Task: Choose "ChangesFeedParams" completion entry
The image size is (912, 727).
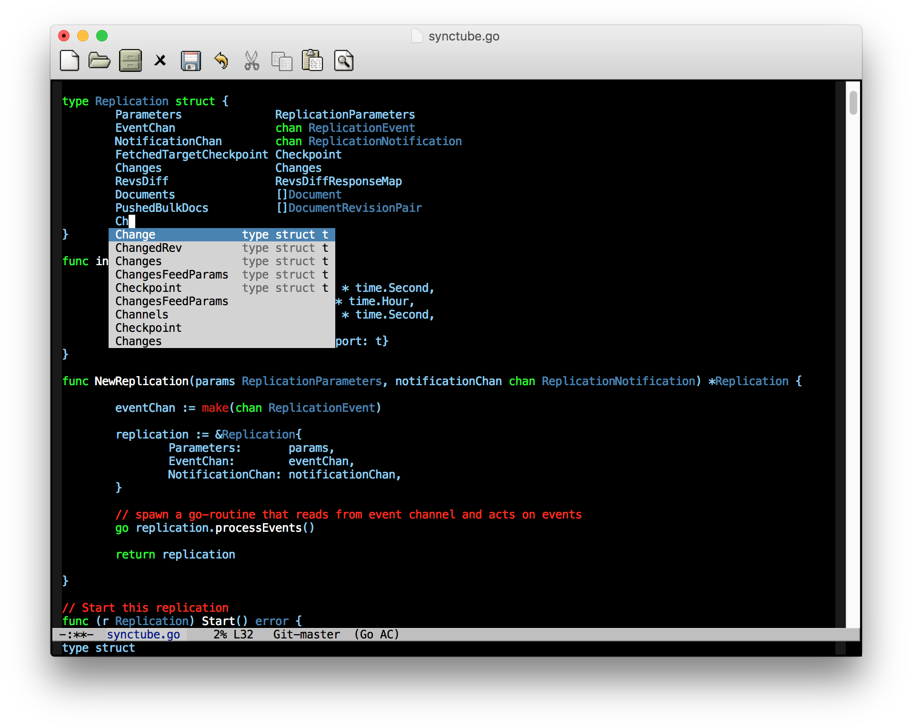Action: 171,274
